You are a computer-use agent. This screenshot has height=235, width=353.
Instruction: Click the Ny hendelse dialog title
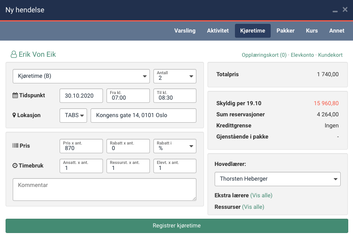point(25,10)
